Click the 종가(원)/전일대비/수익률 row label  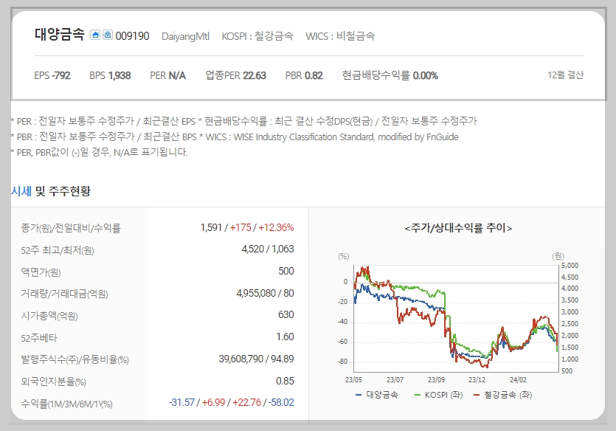click(x=71, y=228)
